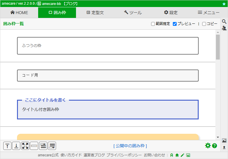
Task: Click the green gear settings icon
Action: [208, 146]
